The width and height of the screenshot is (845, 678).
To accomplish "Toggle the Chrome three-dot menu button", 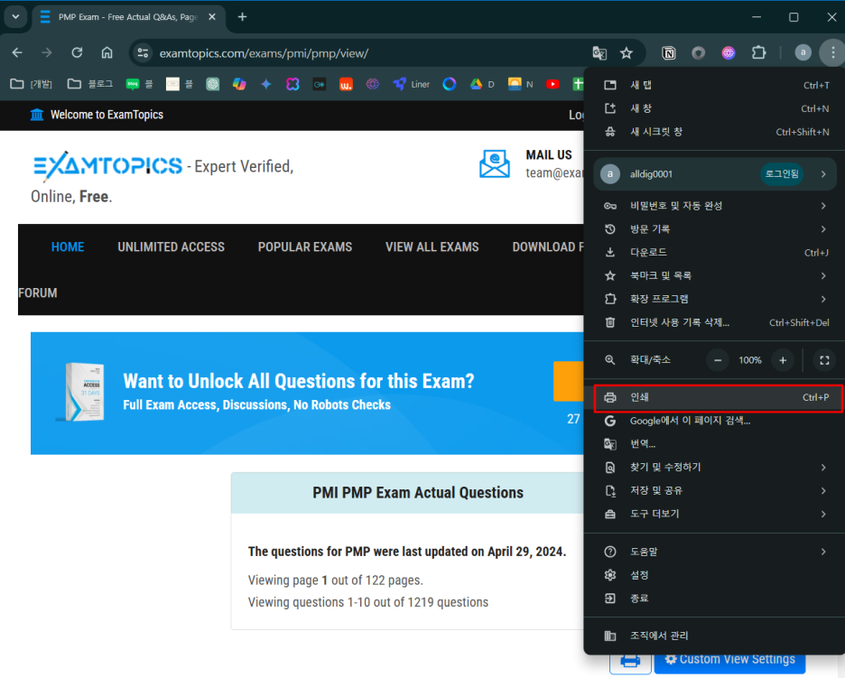I will pyautogui.click(x=833, y=53).
